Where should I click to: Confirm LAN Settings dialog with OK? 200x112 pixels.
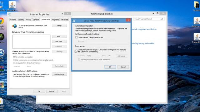point(110,67)
